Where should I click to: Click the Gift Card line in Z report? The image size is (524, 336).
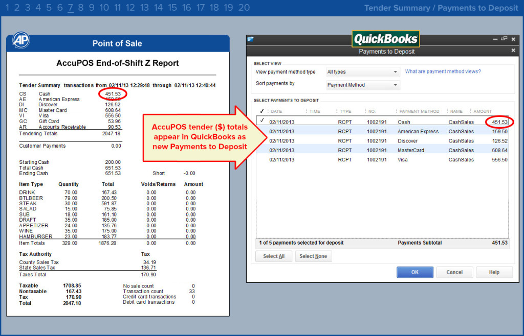[70, 122]
